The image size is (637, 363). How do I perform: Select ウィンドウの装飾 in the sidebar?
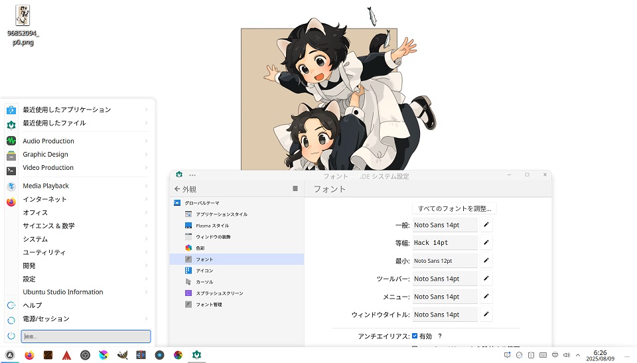[237, 236]
